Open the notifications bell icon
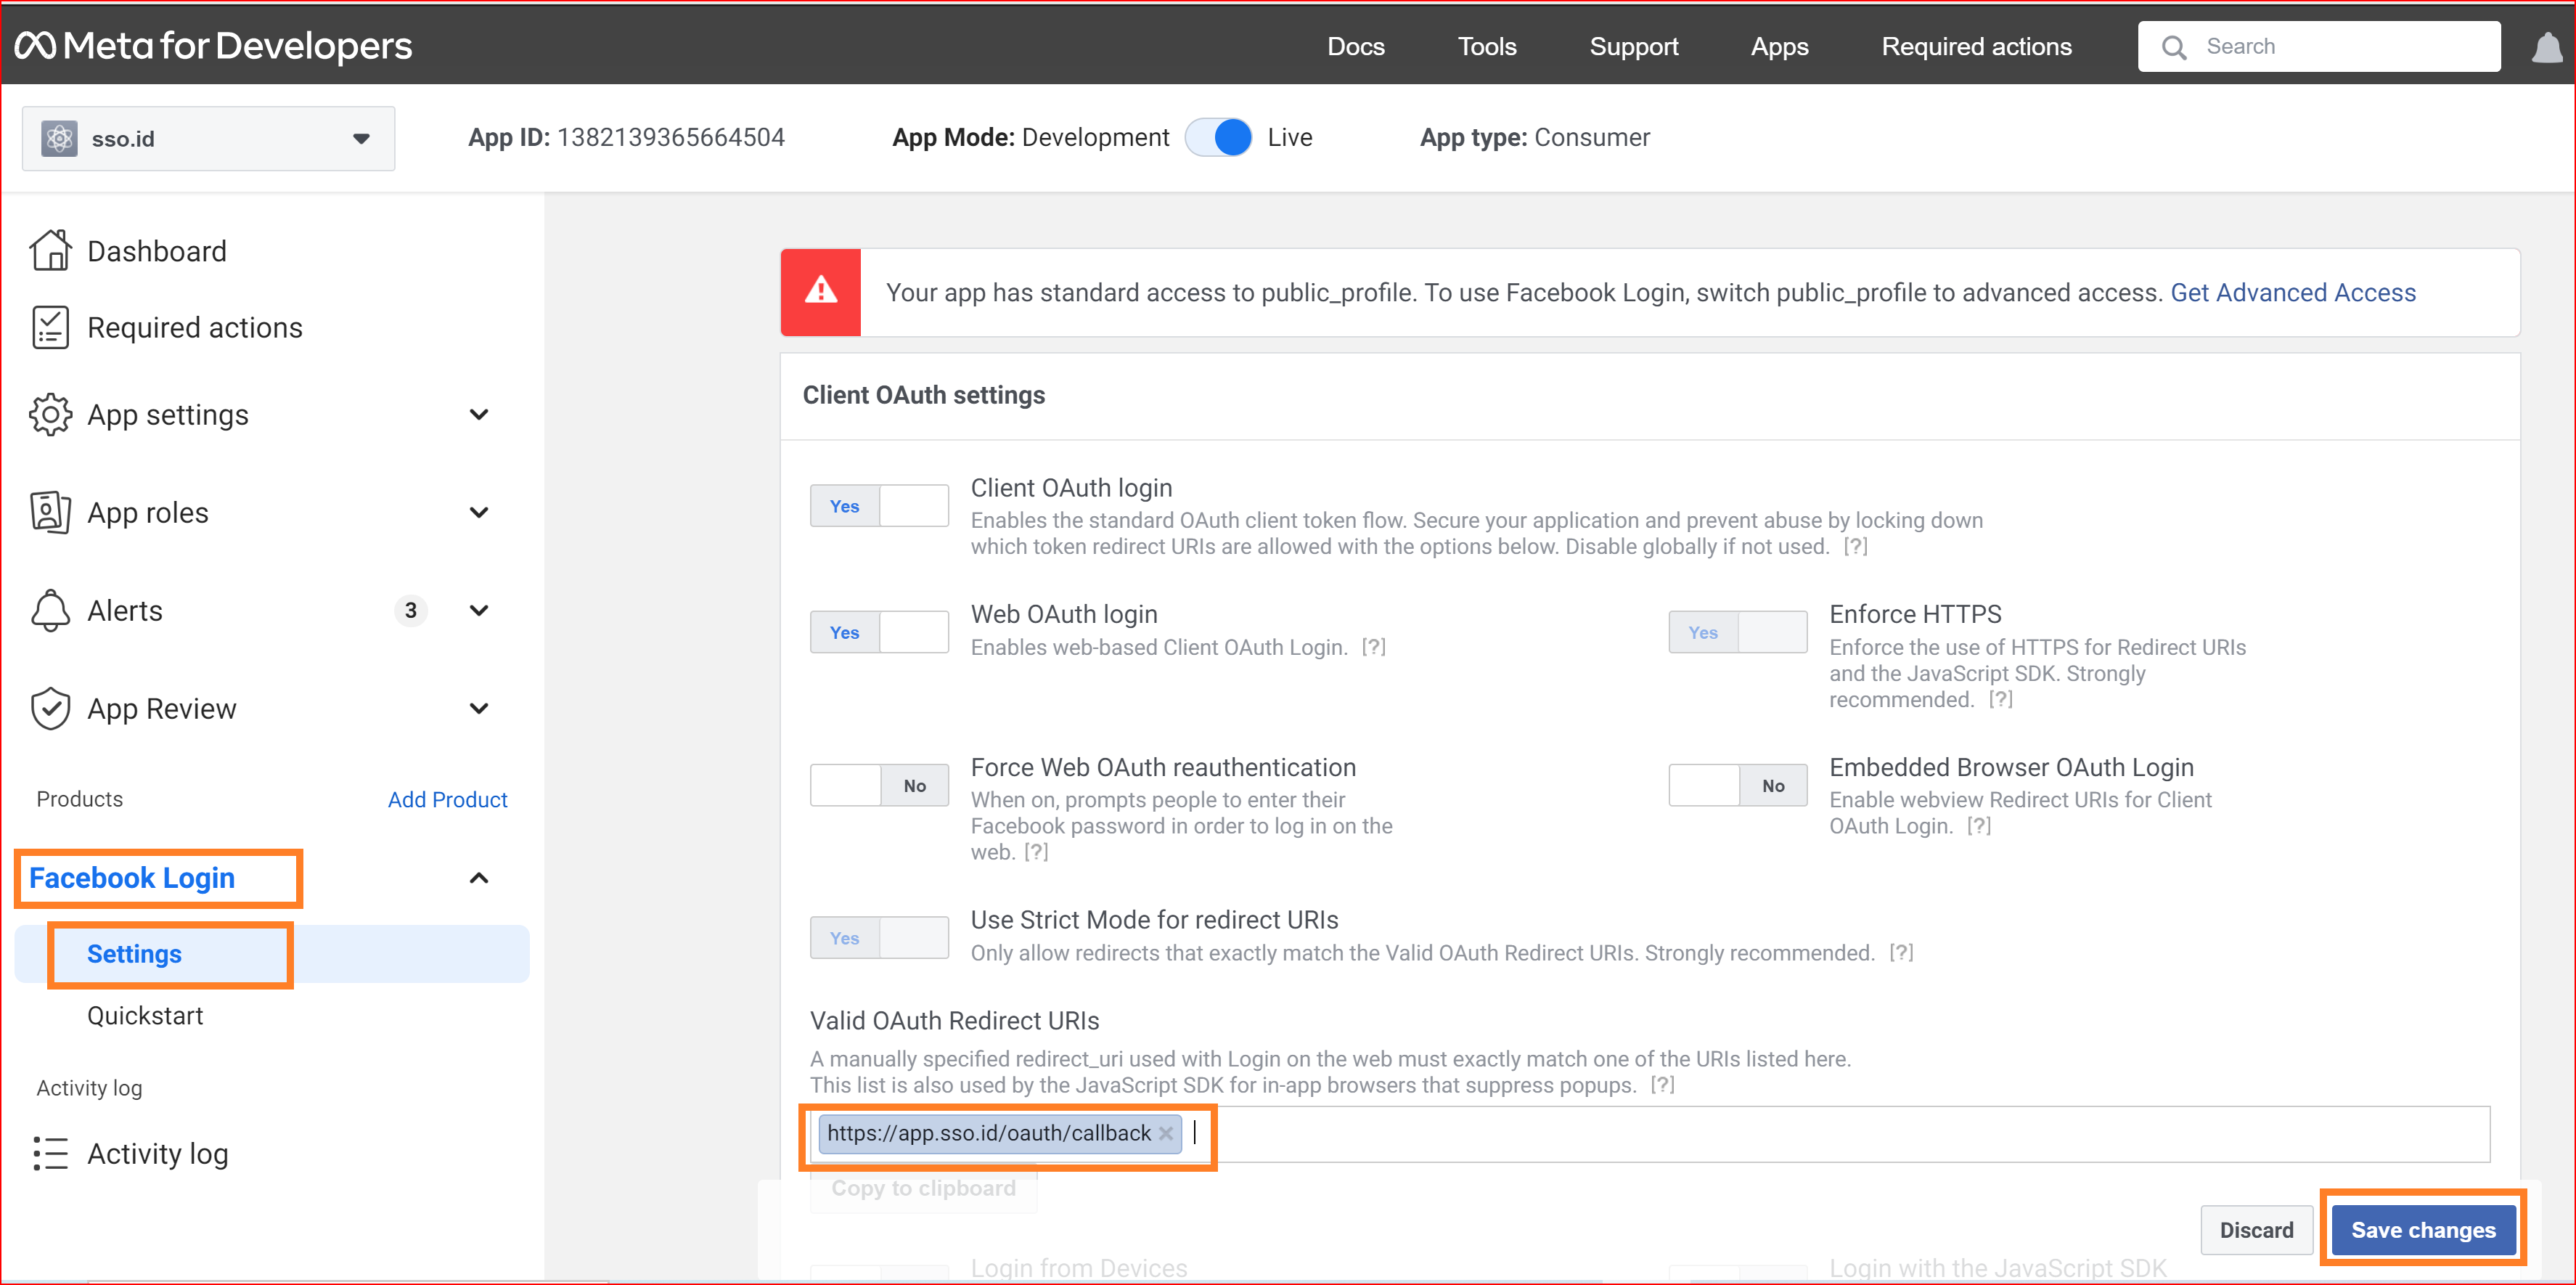The height and width of the screenshot is (1285, 2576). (x=2546, y=47)
